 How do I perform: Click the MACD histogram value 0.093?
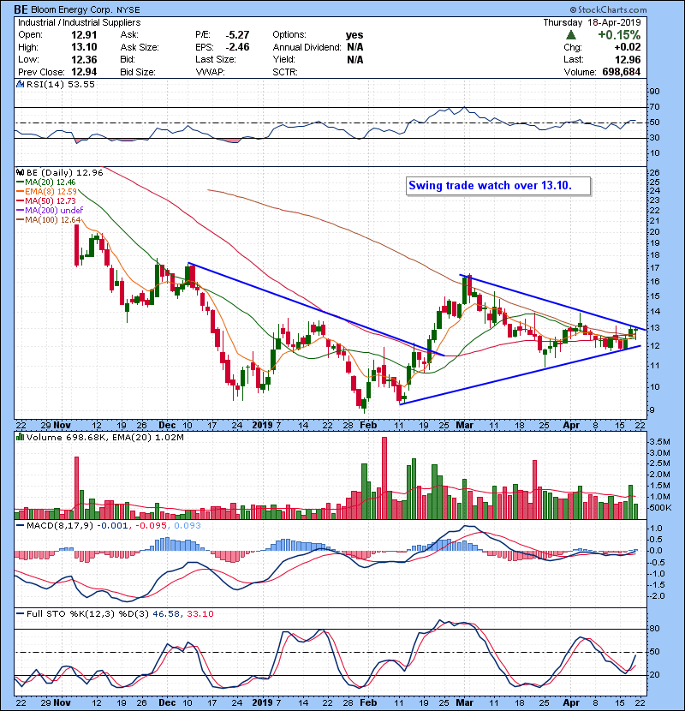pyautogui.click(x=188, y=526)
